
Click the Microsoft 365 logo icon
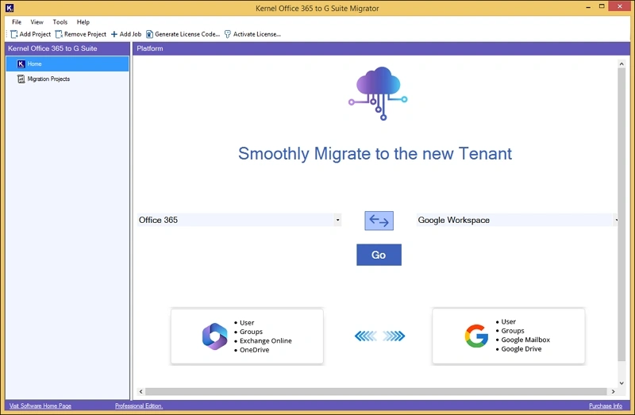point(214,336)
